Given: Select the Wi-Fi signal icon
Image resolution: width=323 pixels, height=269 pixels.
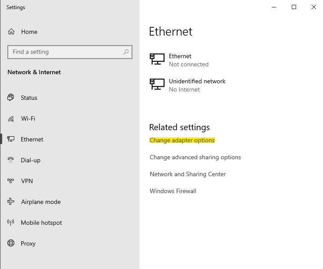Looking at the screenshot, I should (11, 118).
